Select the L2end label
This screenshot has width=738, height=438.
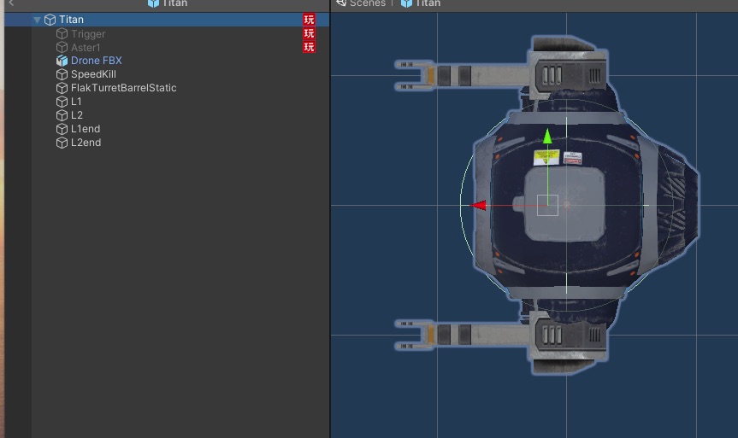coord(86,143)
